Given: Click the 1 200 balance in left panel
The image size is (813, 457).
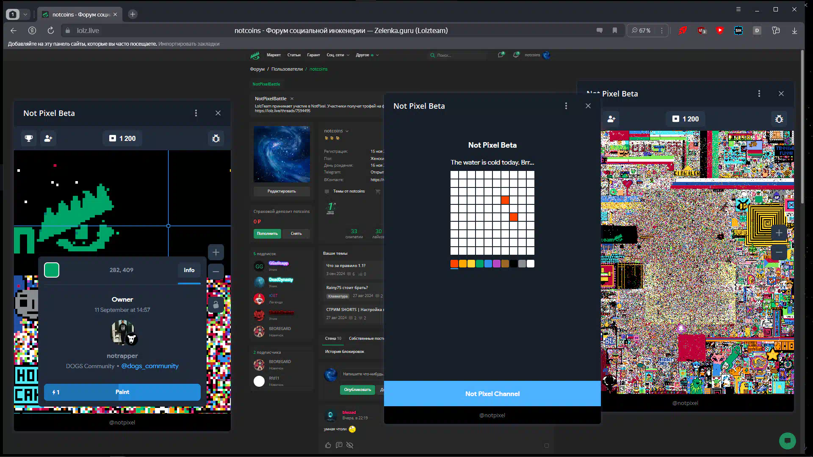Looking at the screenshot, I should pyautogui.click(x=122, y=138).
